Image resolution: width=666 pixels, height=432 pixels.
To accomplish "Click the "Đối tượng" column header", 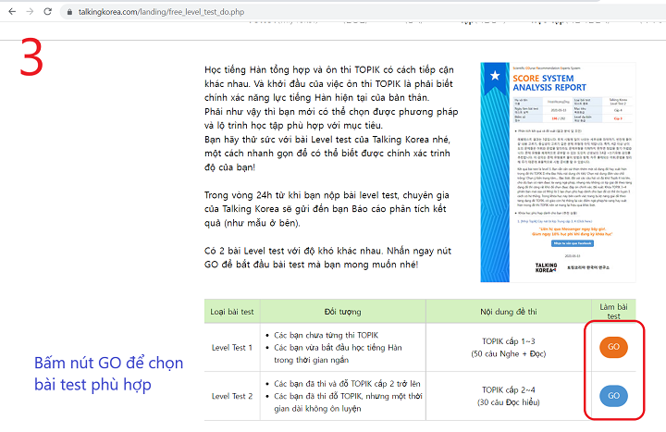I will 343,312.
